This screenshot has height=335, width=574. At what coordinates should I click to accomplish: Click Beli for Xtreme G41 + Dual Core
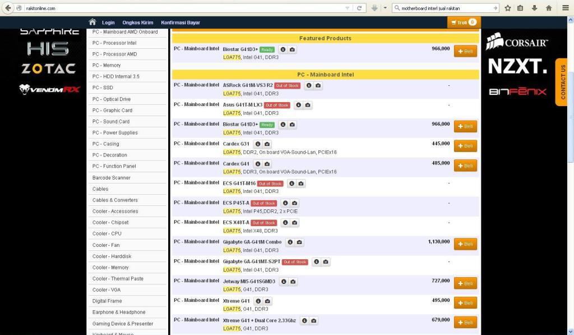465,323
